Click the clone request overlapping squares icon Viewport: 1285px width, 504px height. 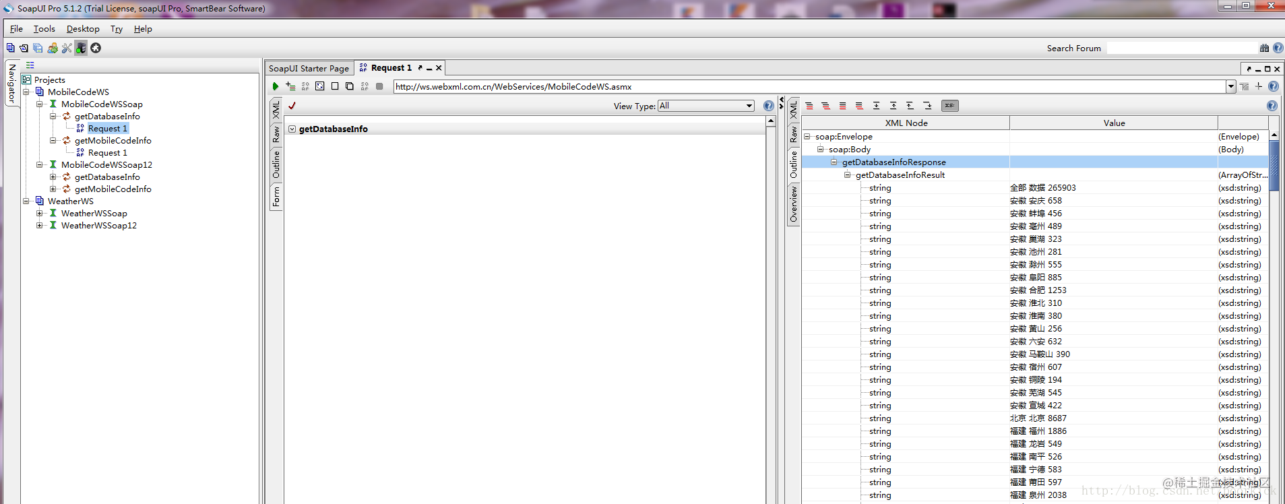350,86
